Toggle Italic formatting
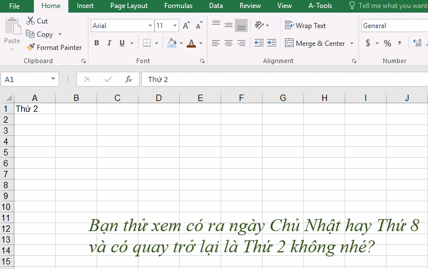 click(x=109, y=43)
